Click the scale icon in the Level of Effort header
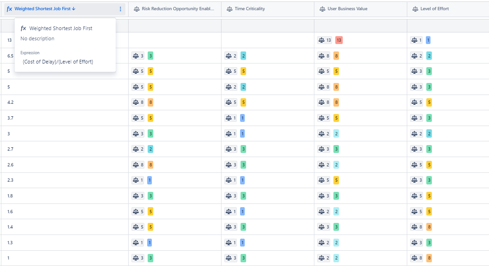The width and height of the screenshot is (489, 266). [415, 9]
